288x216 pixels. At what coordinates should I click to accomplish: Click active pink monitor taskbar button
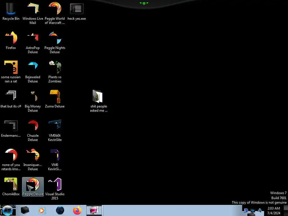pyautogui.click(x=94, y=210)
